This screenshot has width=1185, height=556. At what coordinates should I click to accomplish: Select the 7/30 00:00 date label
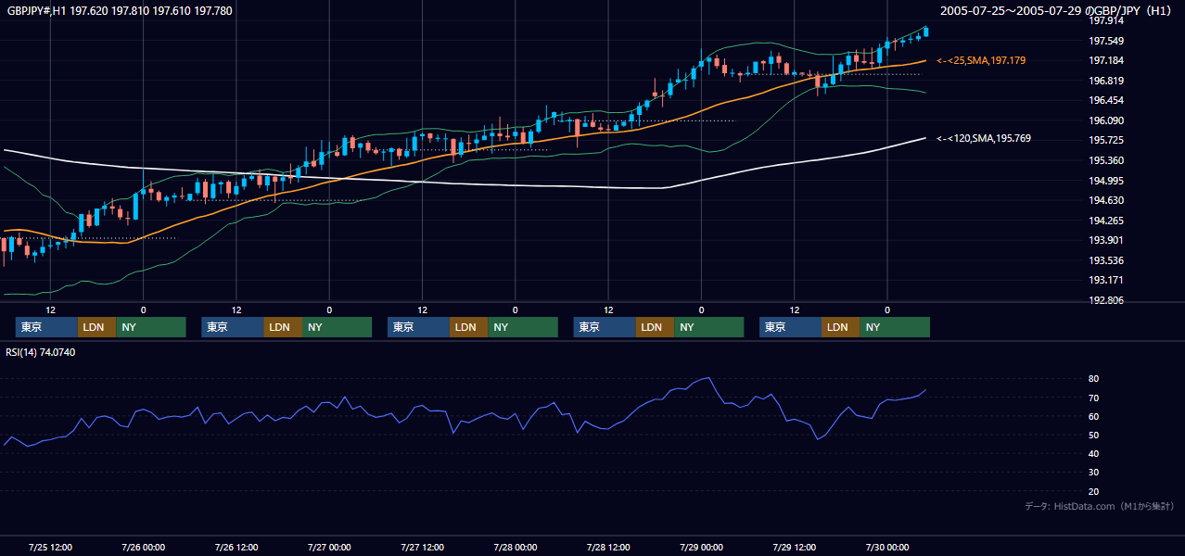(887, 547)
